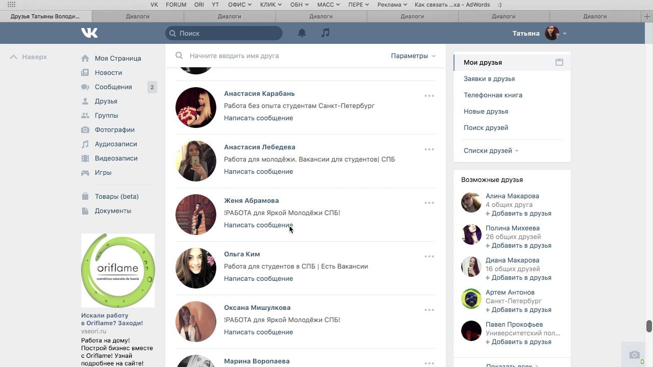Screen dimensions: 653x367
Task: Click Наверх back-to-top button
Action: (29, 57)
